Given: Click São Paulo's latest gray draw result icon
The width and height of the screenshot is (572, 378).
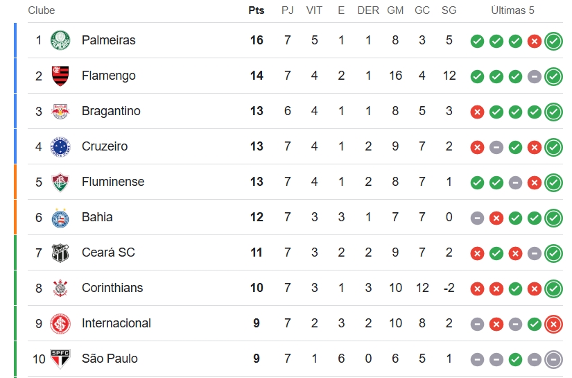Looking at the screenshot, I should (x=553, y=359).
